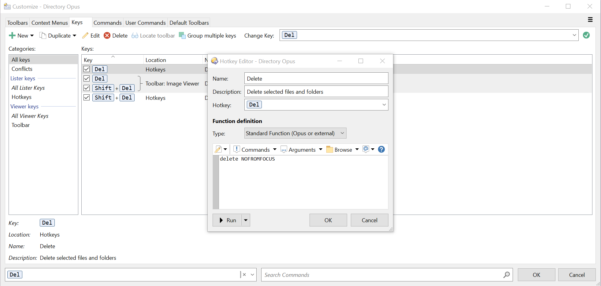Uncheck Shift+Del in Image Viewer toolbar row
This screenshot has height=286, width=601.
(x=87, y=88)
